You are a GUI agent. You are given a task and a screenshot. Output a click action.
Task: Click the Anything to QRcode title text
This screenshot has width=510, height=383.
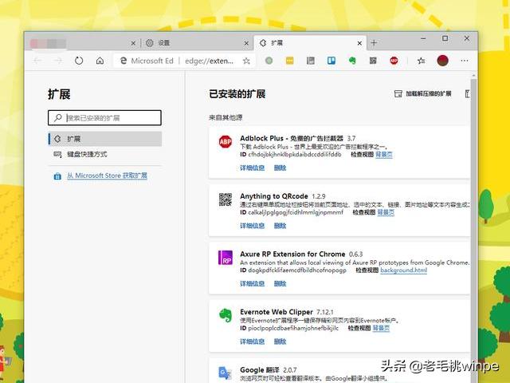click(274, 196)
